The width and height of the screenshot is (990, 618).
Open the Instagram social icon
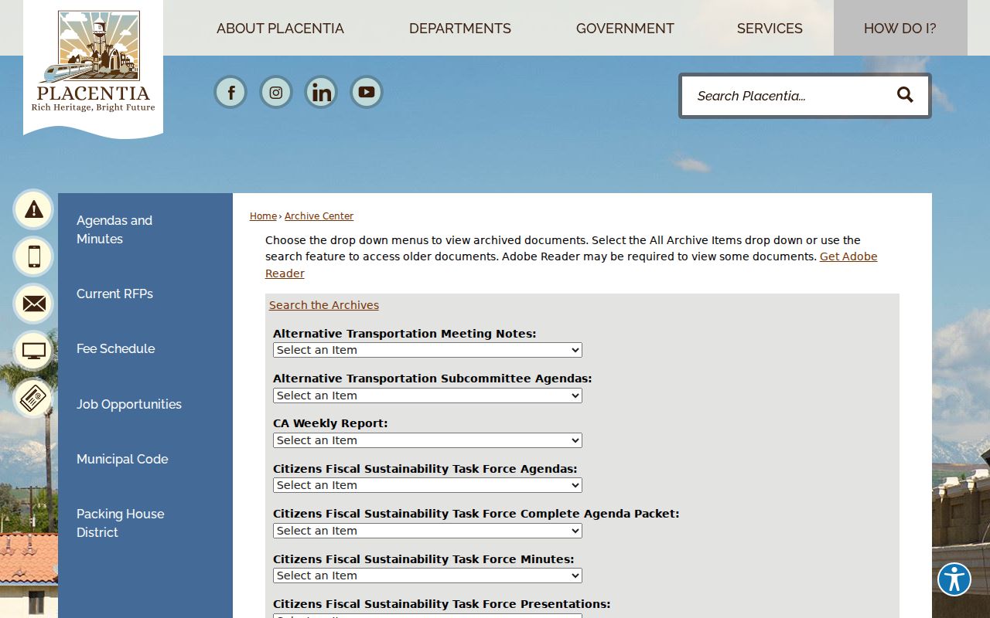[x=276, y=93]
